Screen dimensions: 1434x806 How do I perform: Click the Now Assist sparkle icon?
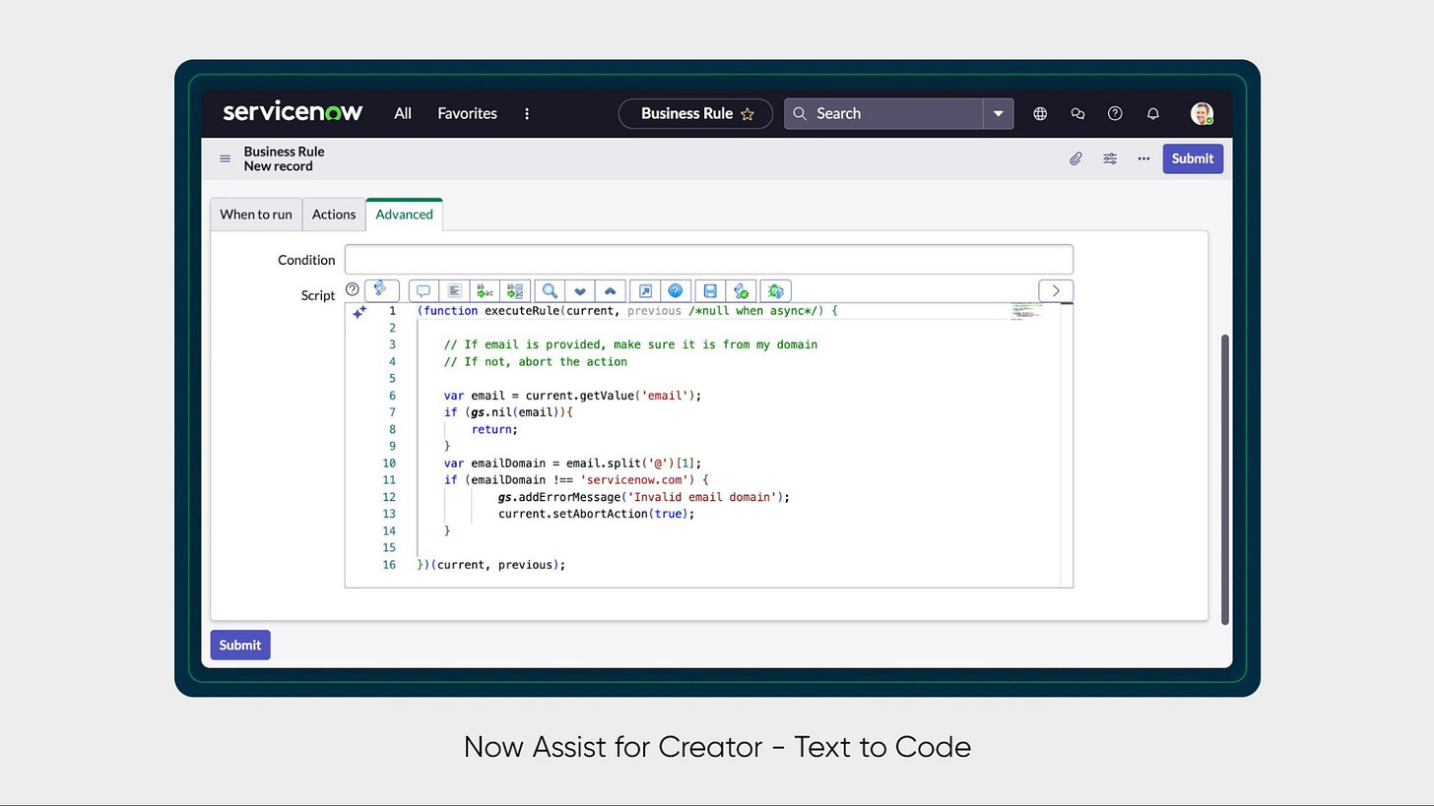(x=359, y=311)
